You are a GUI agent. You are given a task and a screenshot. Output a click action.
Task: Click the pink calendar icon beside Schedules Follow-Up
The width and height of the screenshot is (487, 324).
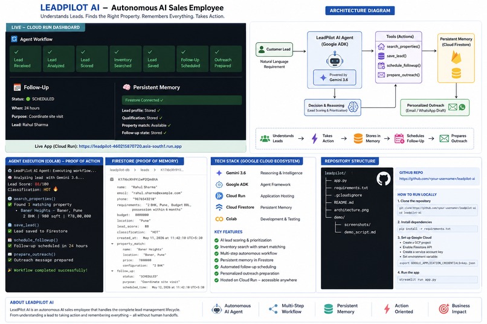click(399, 138)
